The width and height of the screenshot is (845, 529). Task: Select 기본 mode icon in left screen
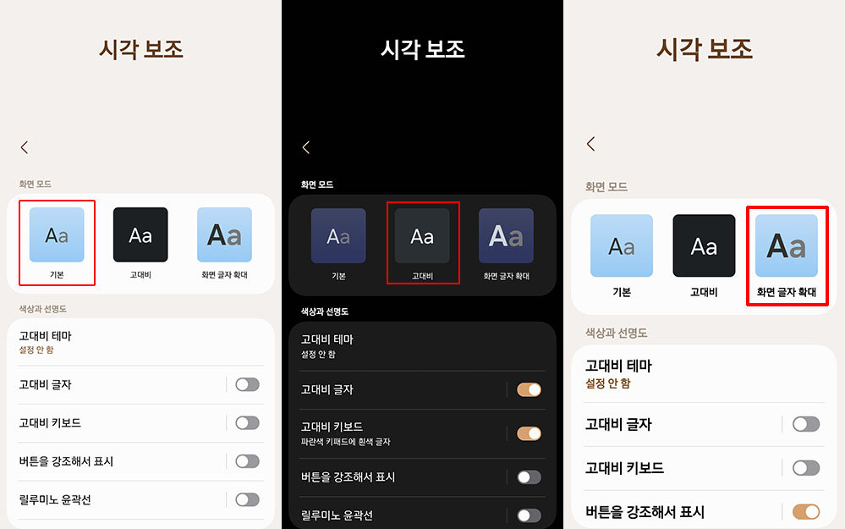point(57,234)
